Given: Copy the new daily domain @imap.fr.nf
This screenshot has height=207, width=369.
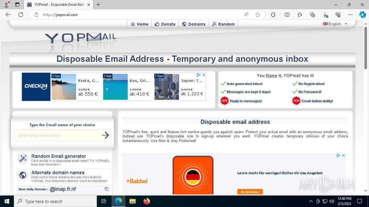Looking at the screenshot, I should click(106, 189).
